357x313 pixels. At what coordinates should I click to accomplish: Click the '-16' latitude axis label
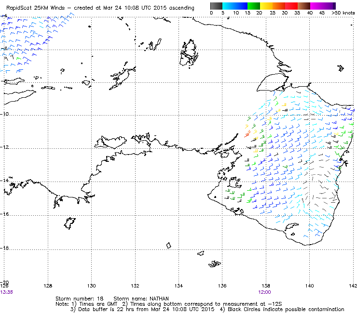click(x=4, y=214)
